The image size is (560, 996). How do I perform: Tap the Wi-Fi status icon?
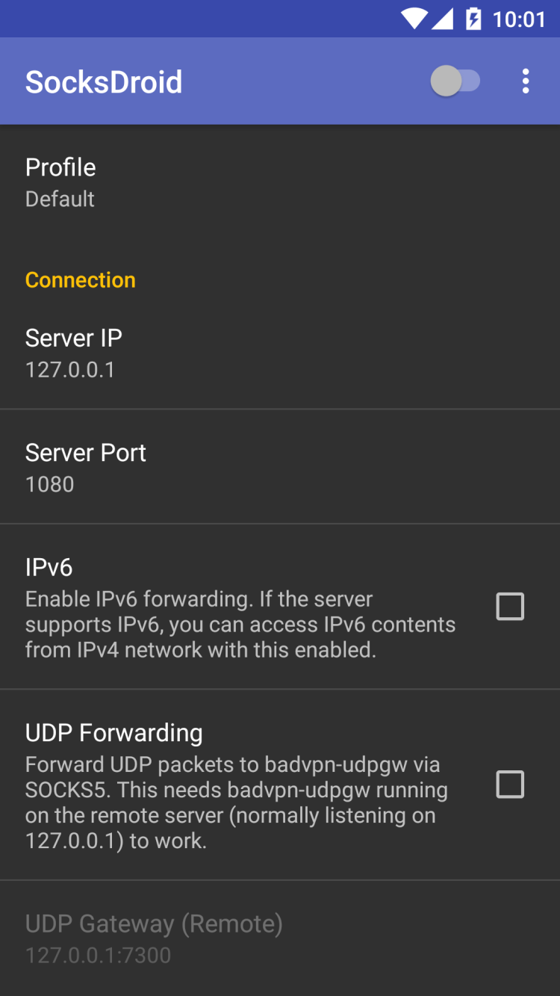pos(414,19)
